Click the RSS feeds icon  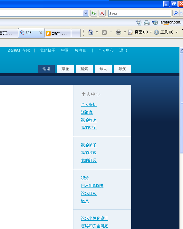(104, 32)
